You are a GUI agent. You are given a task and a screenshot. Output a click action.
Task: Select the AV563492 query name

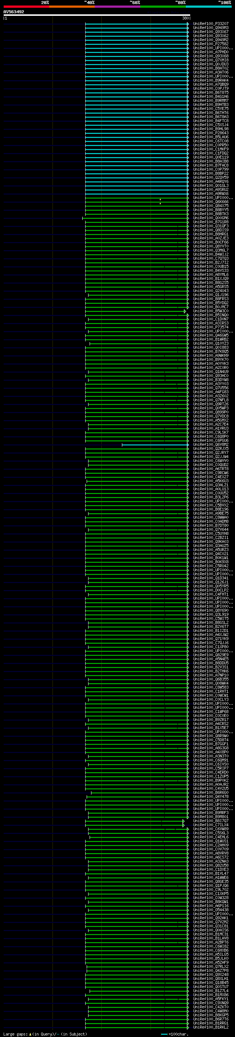tap(14, 12)
